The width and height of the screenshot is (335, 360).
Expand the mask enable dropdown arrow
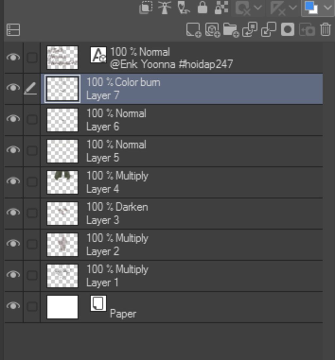258,8
